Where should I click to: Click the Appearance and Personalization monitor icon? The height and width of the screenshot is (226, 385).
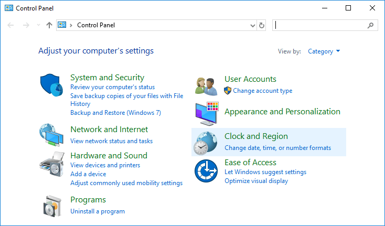tap(206, 113)
